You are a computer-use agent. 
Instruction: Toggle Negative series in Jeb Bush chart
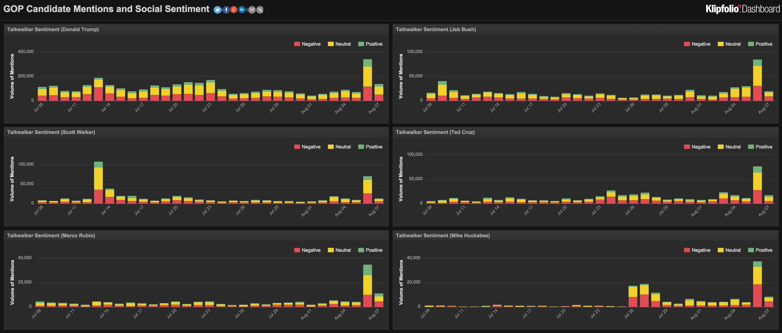(697, 44)
